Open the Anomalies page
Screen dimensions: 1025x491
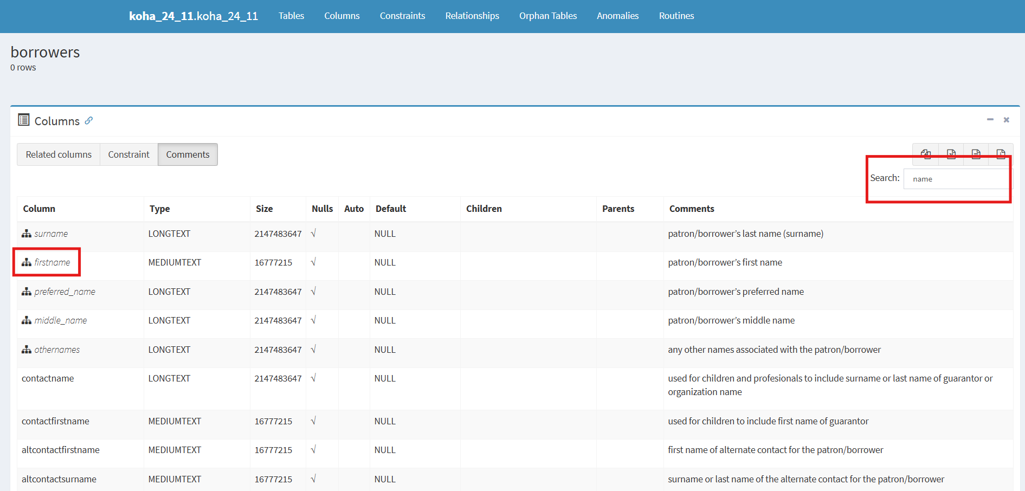pyautogui.click(x=618, y=16)
